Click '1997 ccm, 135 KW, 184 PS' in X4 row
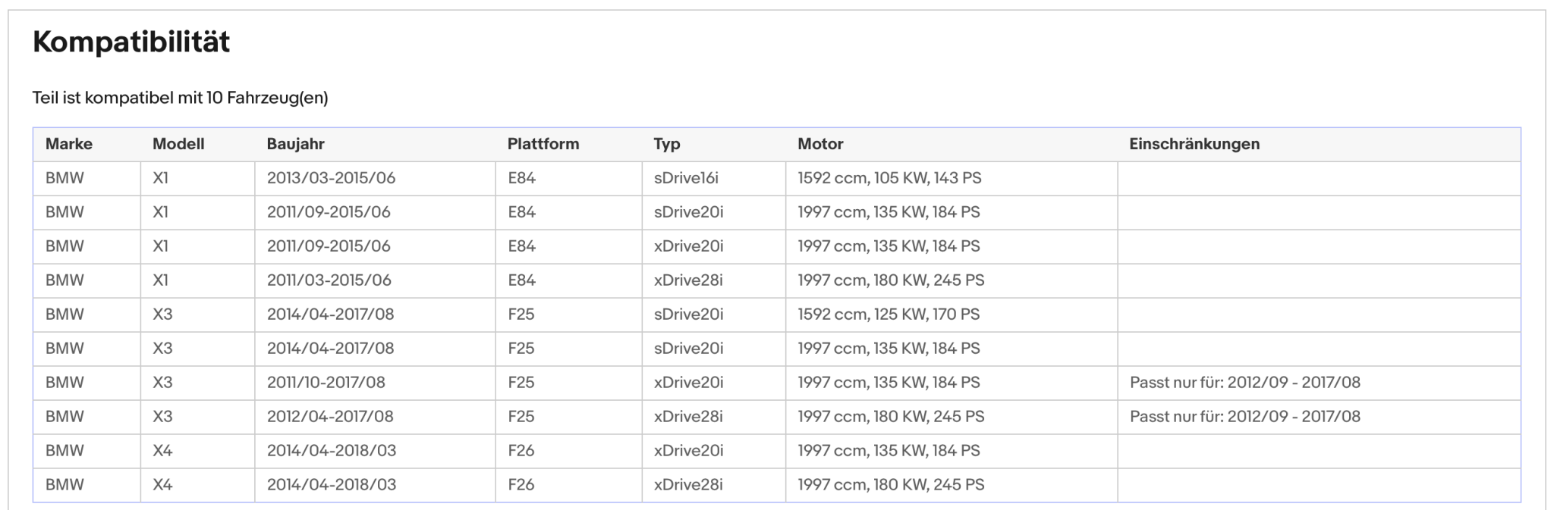Image resolution: width=1554 pixels, height=510 pixels. (889, 451)
